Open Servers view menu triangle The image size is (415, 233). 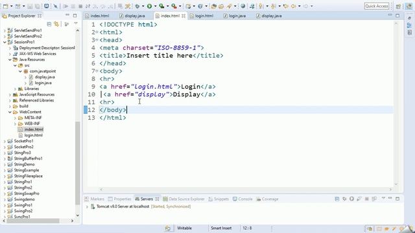coord(383,198)
